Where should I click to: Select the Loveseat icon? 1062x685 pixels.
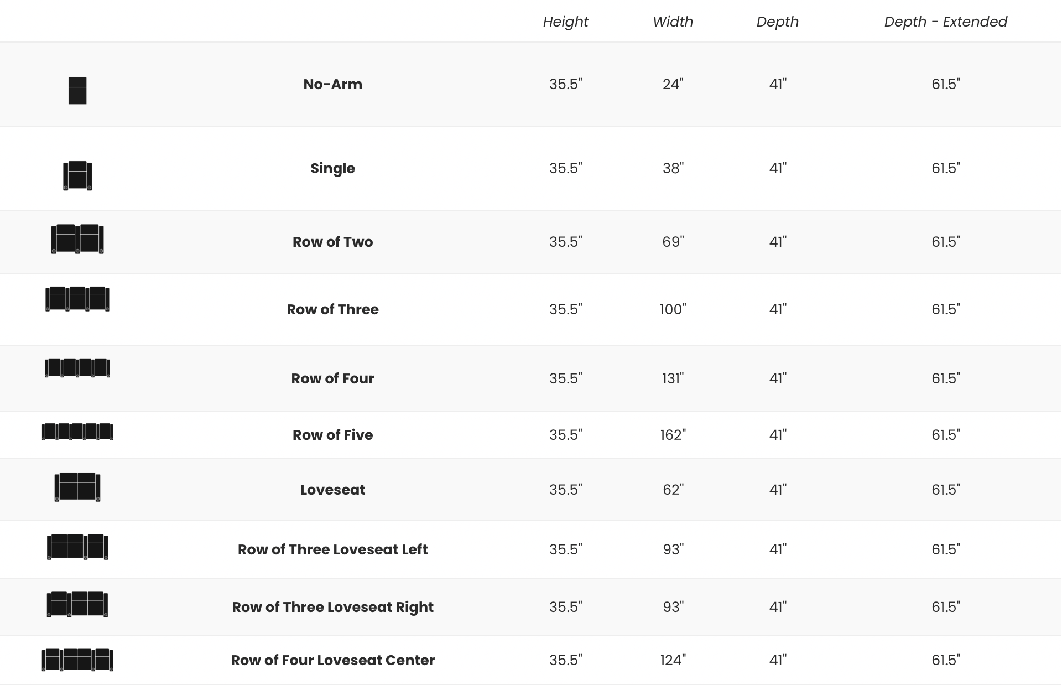coord(77,487)
